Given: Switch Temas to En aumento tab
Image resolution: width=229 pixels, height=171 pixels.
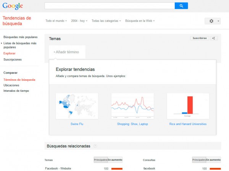Looking at the screenshot, I should (115, 160).
